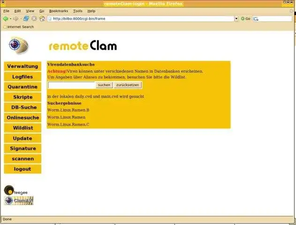Click the Internet Search bookmark icon
The image size is (296, 225).
tap(5, 27)
